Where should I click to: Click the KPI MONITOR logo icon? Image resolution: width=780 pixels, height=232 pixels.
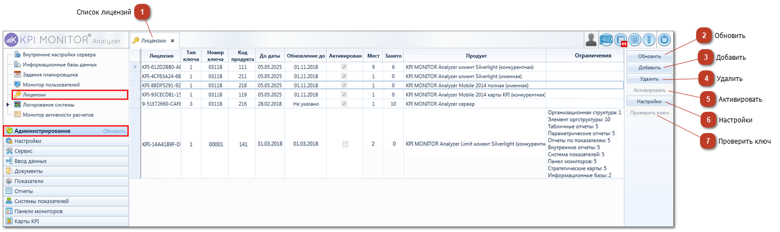pyautogui.click(x=11, y=40)
